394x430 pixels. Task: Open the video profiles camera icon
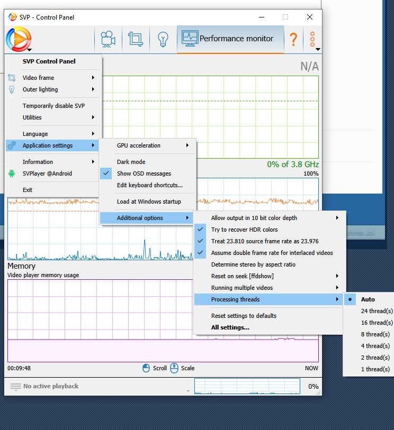[x=108, y=39]
